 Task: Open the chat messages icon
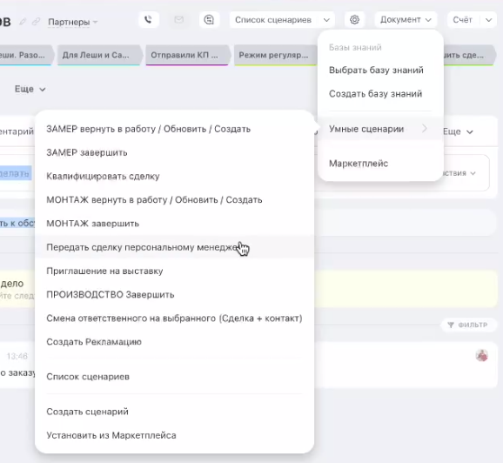pos(209,20)
